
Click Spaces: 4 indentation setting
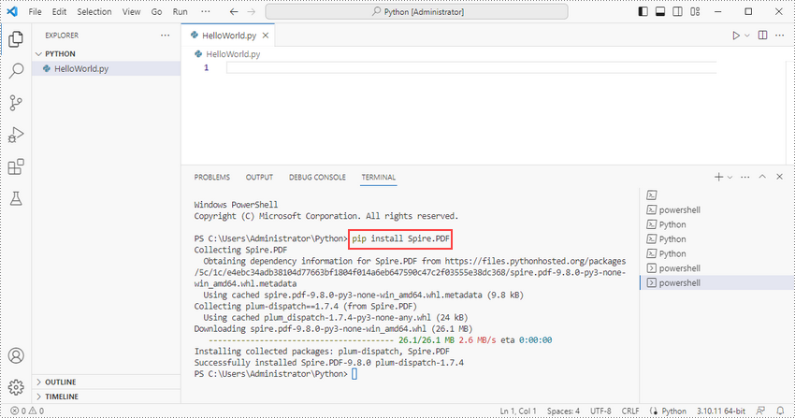click(x=563, y=411)
